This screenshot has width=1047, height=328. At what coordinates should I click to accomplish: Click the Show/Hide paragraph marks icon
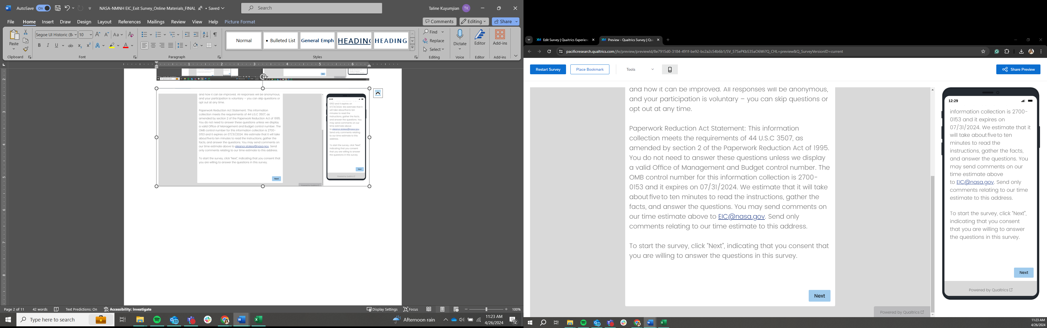click(215, 35)
